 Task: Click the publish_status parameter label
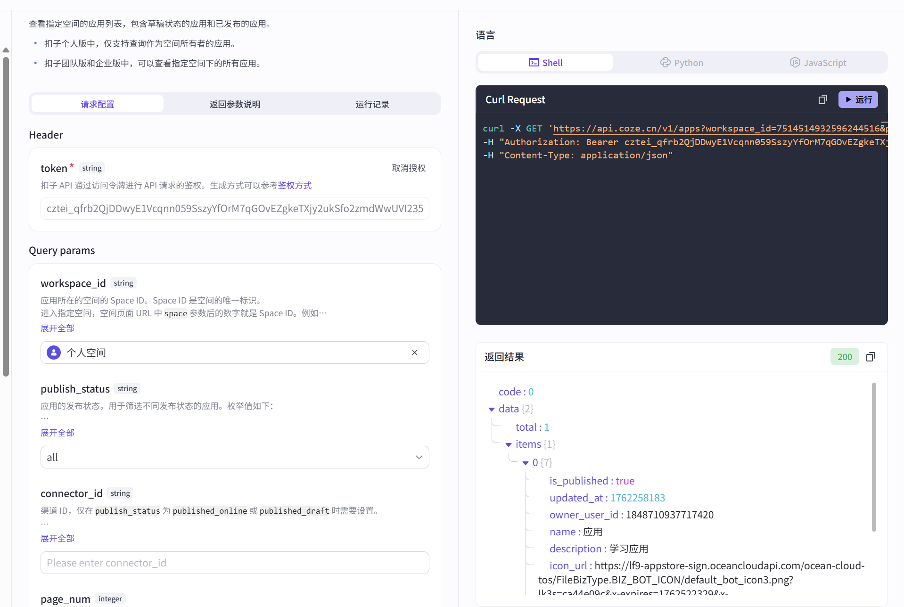(x=75, y=389)
